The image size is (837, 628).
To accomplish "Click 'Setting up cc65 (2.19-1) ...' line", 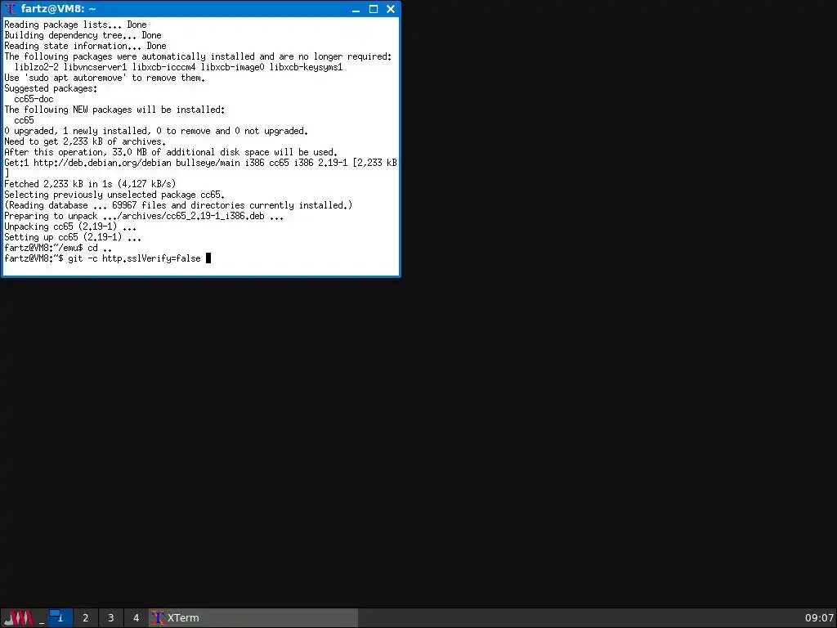I will coord(73,237).
